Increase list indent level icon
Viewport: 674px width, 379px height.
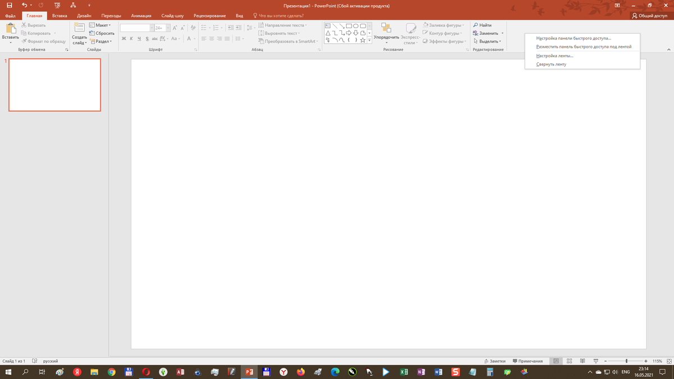pyautogui.click(x=239, y=28)
